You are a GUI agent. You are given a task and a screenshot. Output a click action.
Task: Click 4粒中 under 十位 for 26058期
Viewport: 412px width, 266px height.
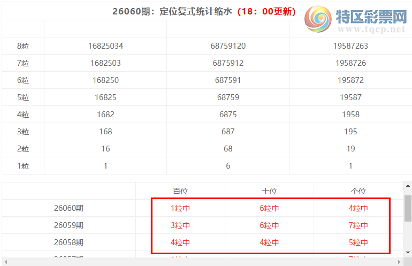[x=269, y=242]
